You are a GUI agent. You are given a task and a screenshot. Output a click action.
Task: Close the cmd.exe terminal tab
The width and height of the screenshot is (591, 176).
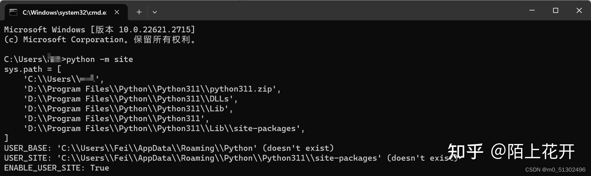117,12
